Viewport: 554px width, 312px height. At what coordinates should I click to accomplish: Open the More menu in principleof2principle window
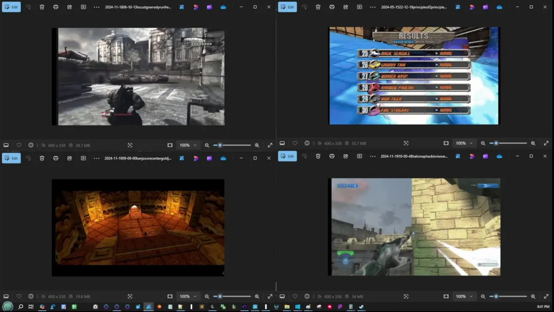pos(373,7)
